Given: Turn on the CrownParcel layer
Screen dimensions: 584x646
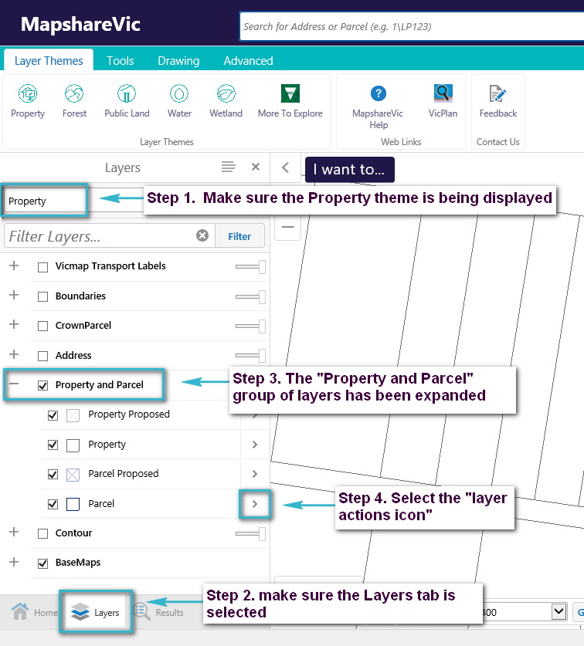Looking at the screenshot, I should pyautogui.click(x=43, y=326).
